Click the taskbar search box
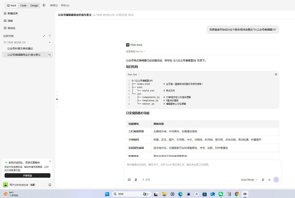295x198 pixels. coord(132,194)
